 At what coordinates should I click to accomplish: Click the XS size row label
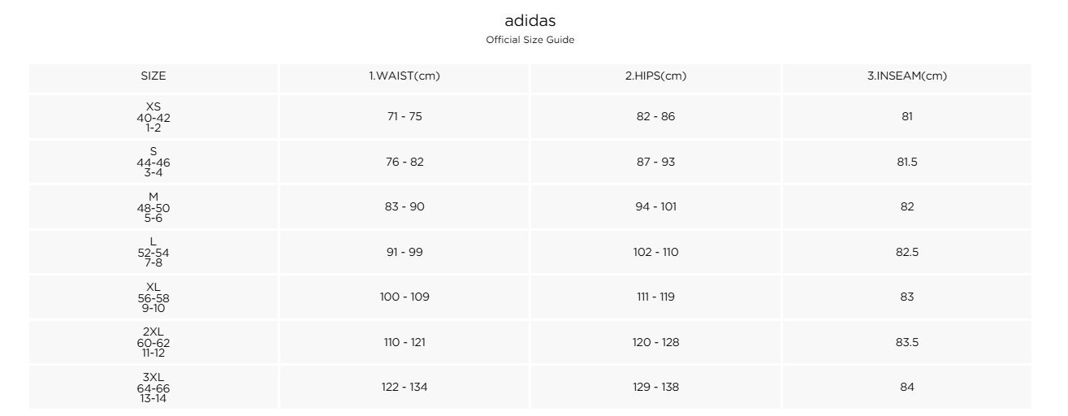(153, 116)
